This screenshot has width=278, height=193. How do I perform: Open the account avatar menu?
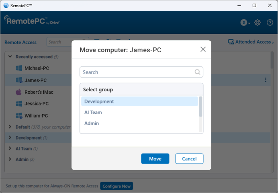(244, 23)
